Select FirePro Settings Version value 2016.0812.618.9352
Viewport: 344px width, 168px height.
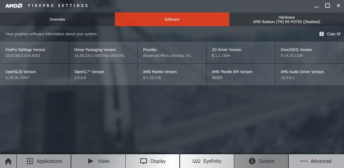point(23,56)
